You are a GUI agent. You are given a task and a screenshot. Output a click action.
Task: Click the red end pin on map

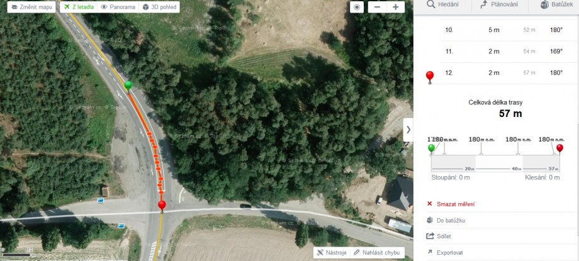point(162,206)
